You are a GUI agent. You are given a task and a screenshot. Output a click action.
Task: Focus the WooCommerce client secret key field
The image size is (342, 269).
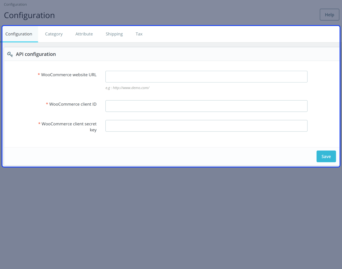click(206, 126)
